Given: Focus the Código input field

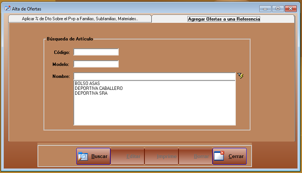Looking at the screenshot, I should click(x=96, y=52).
